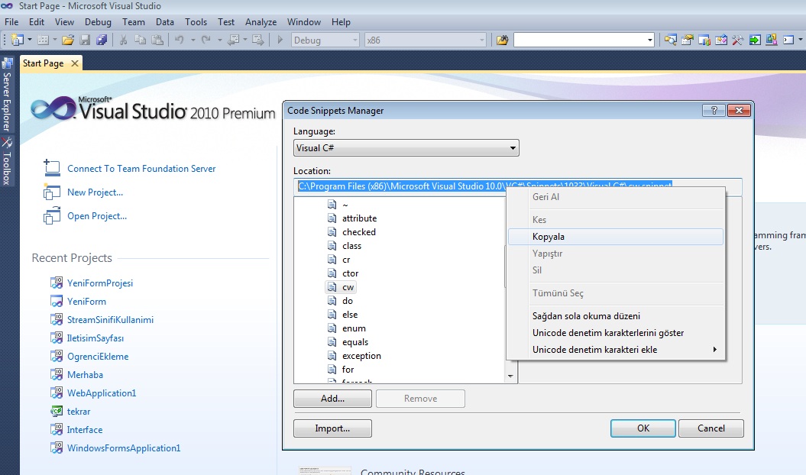Click the Find in Files binoculars icon
This screenshot has width=806, height=475.
point(502,40)
